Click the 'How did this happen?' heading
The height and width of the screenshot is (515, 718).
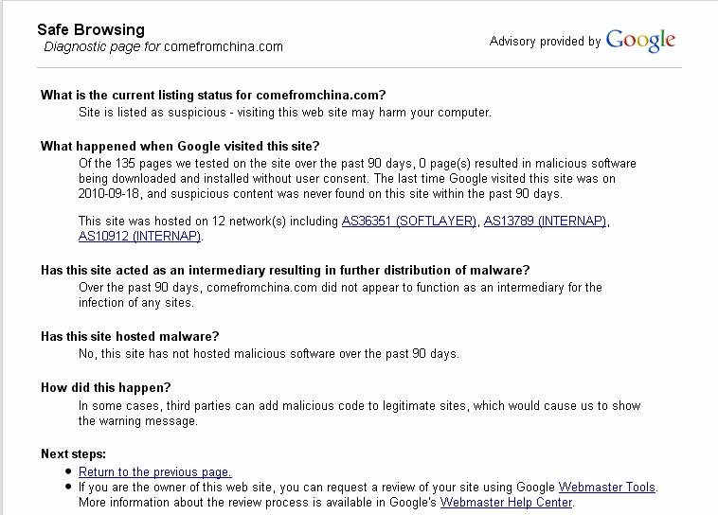(105, 387)
